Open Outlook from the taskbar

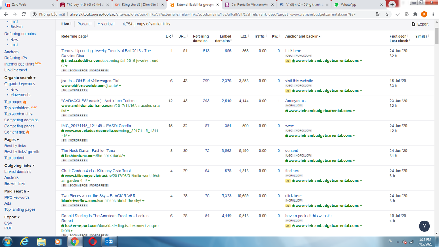click(109, 242)
